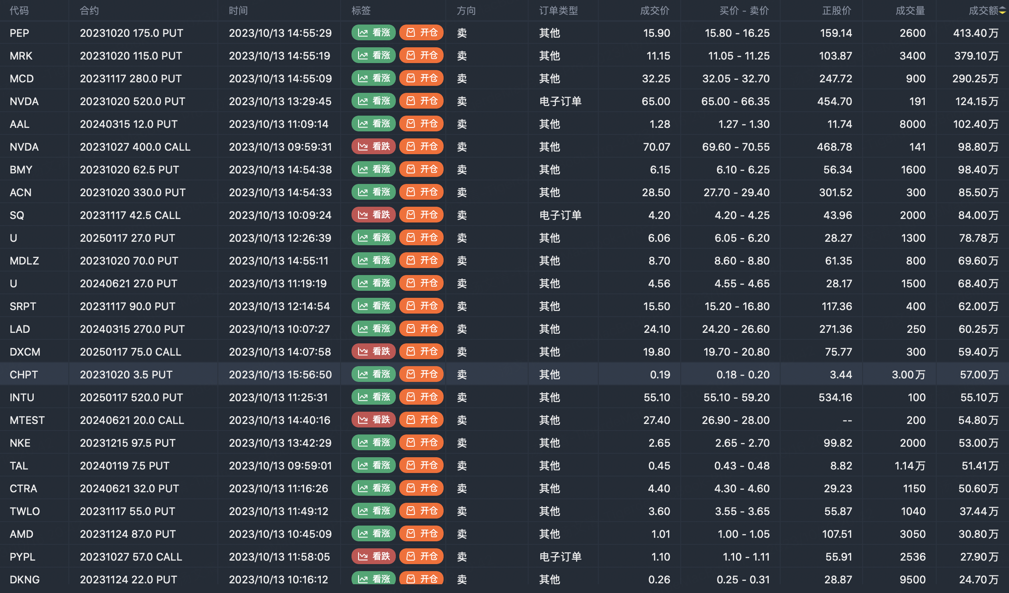Select the DXCM ticker cell
1009x593 pixels.
pos(25,352)
